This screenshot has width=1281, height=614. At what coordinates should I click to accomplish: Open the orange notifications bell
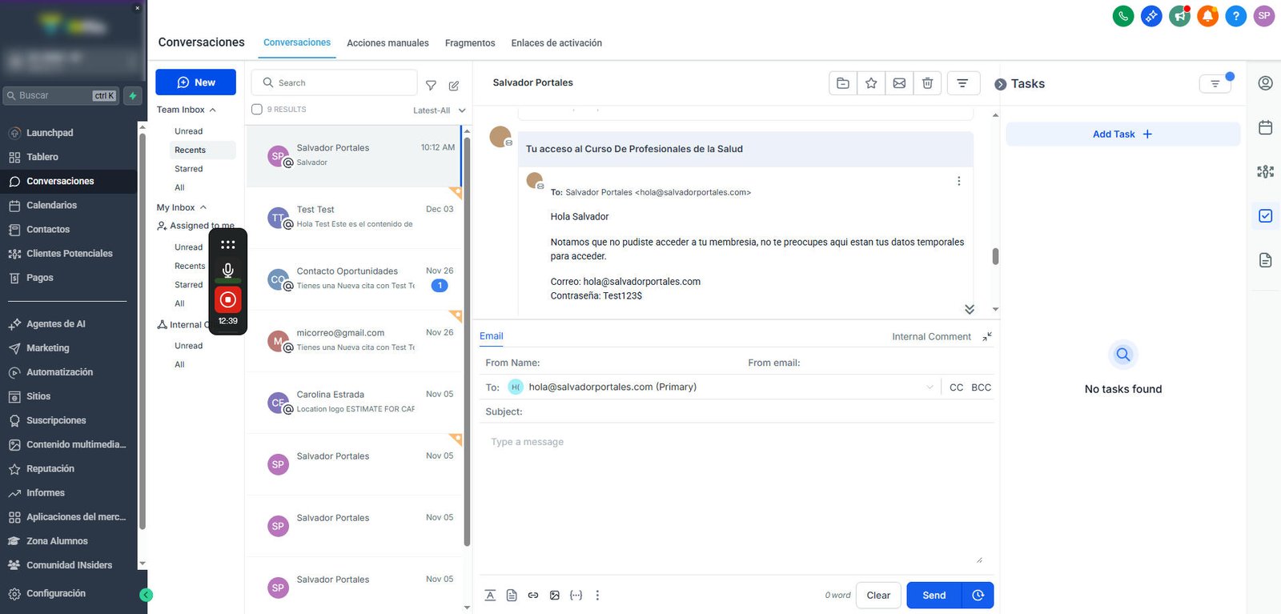tap(1207, 15)
